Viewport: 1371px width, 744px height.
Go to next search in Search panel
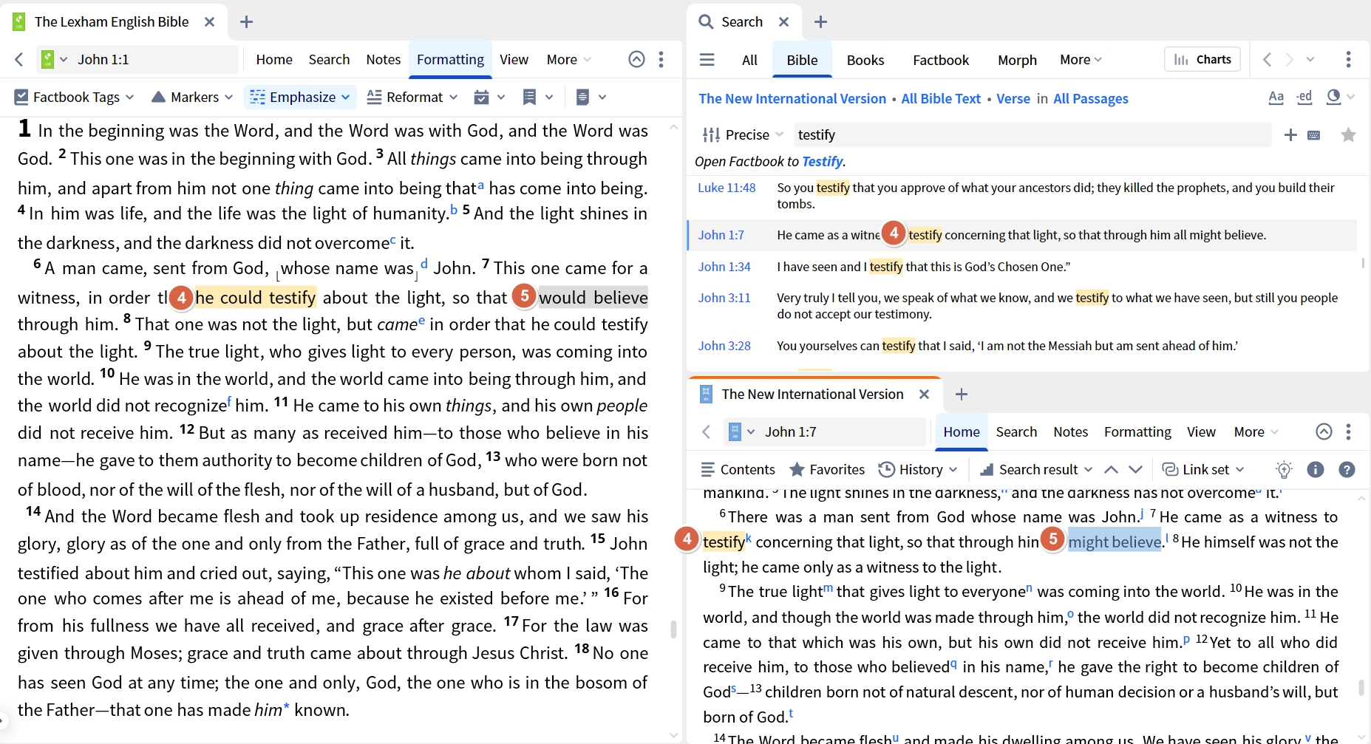click(x=1289, y=59)
